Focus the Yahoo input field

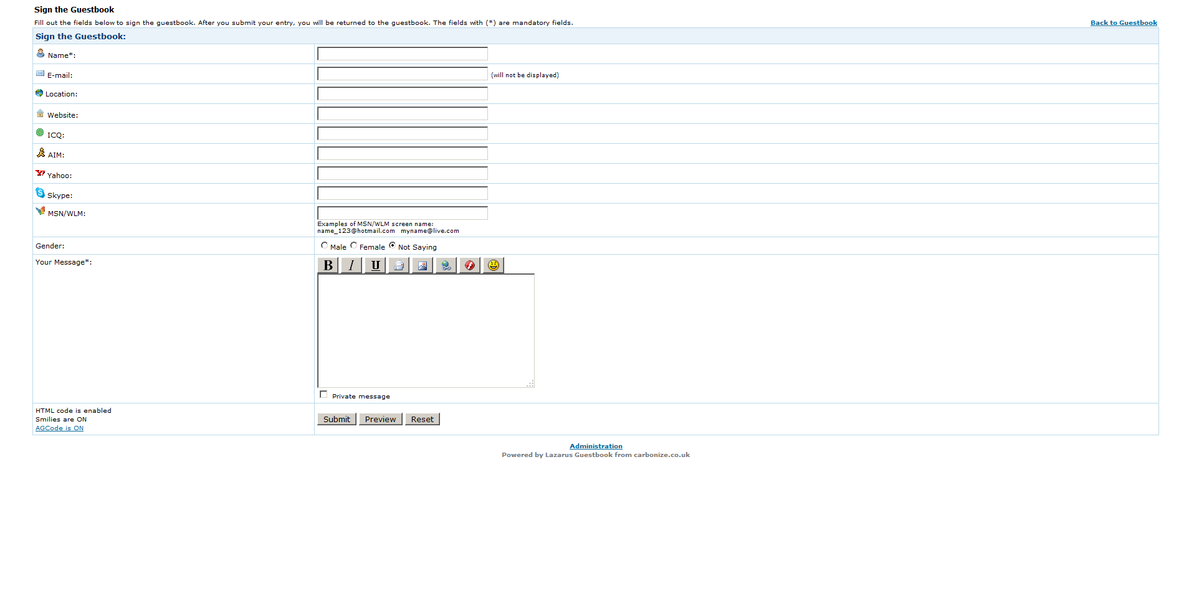pos(403,174)
